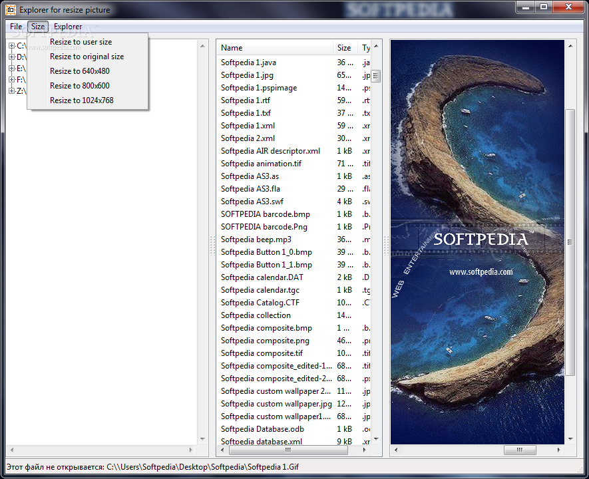Select file Softpedia AIR descriptor.xml

(x=270, y=151)
